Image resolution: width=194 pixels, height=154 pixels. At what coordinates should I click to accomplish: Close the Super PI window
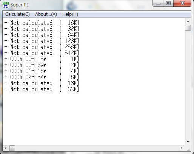pyautogui.click(x=182, y=3)
